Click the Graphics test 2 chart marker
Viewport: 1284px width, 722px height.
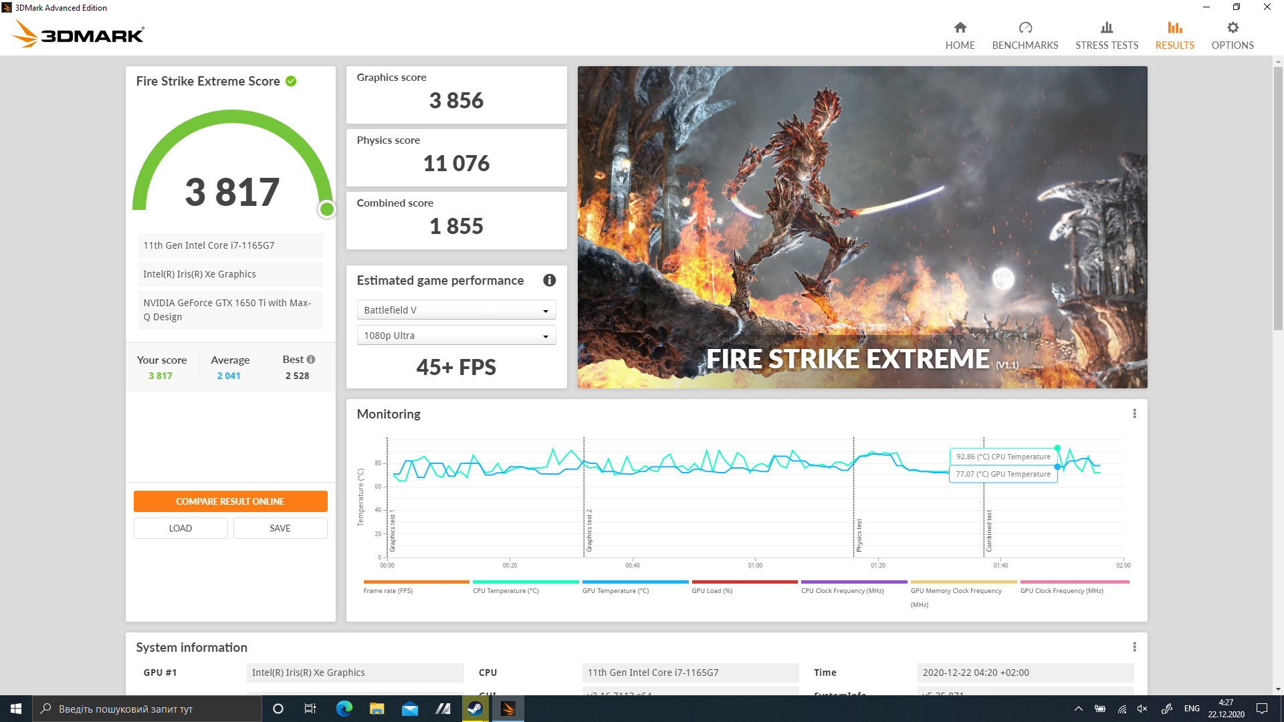pos(589,531)
